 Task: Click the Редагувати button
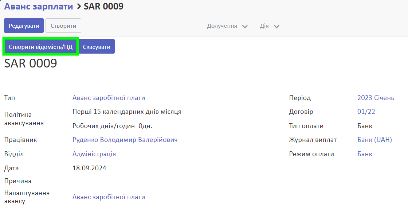coord(24,26)
